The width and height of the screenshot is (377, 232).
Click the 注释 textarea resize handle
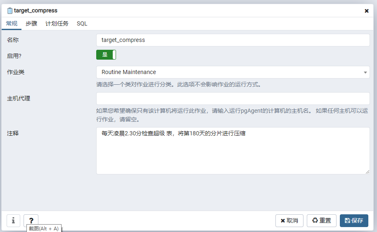367,172
